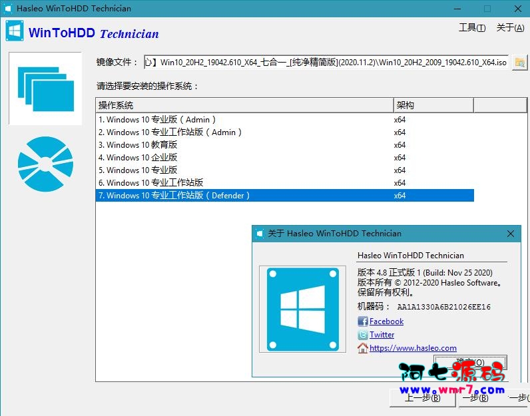The width and height of the screenshot is (530, 416).
Task: Select the disc clone sidebar icon
Action: (46, 164)
